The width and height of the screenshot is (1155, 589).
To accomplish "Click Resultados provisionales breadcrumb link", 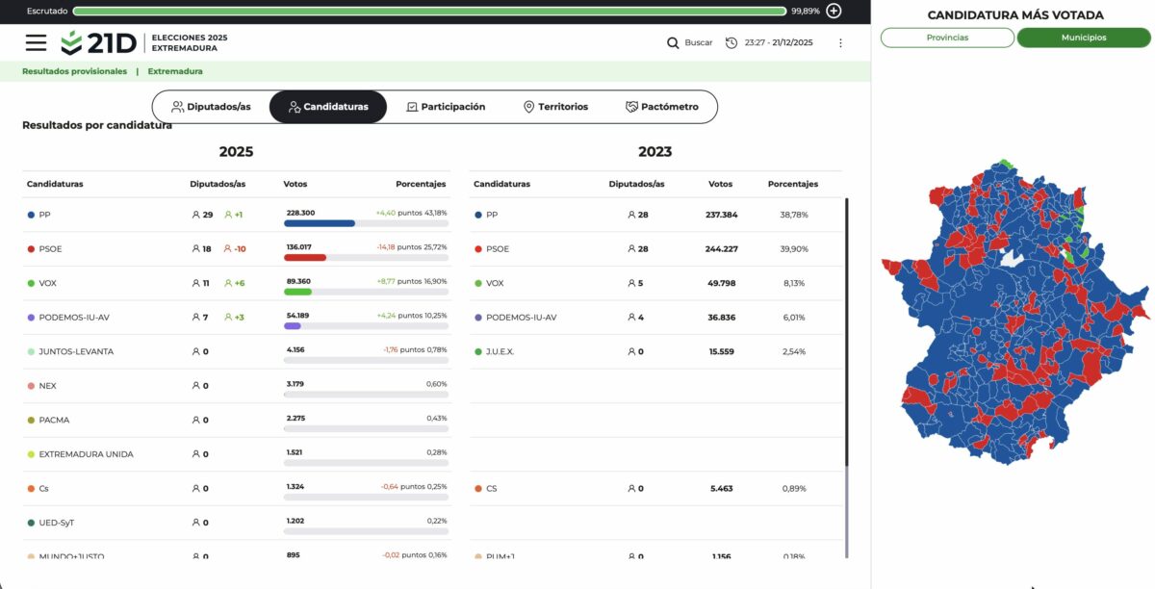I will (74, 71).
